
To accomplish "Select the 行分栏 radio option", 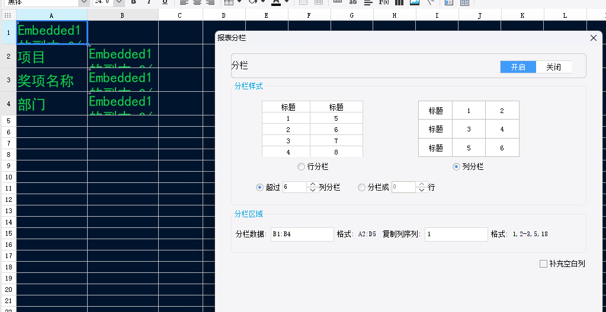I will point(301,167).
